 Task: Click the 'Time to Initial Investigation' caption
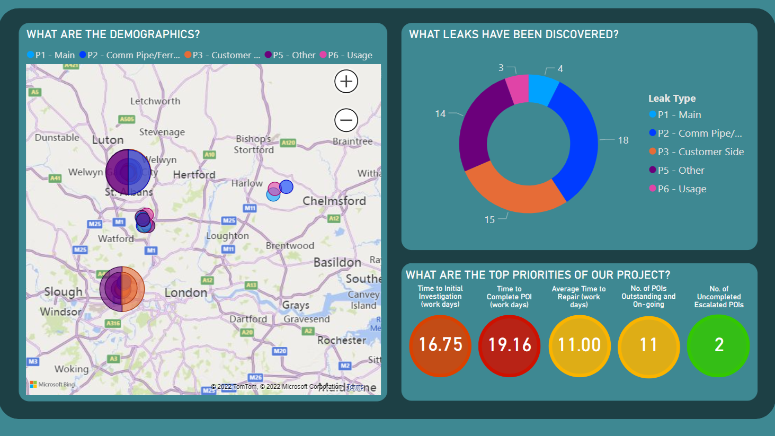[x=440, y=297]
